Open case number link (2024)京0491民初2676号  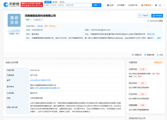point(40,80)
